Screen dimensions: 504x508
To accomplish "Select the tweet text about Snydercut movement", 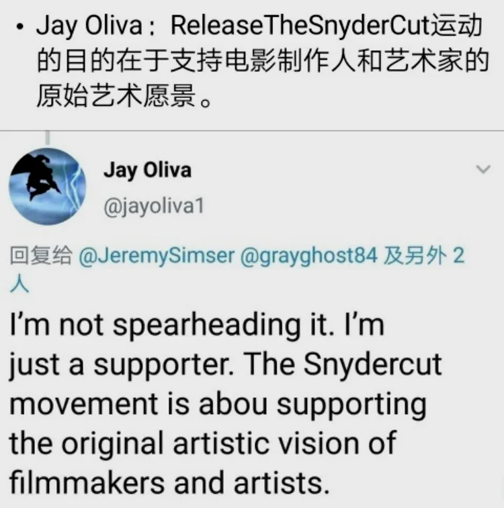I will point(226,404).
